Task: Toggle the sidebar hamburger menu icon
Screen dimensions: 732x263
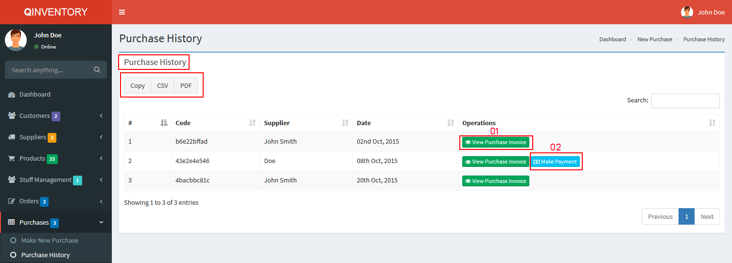Action: click(x=122, y=12)
